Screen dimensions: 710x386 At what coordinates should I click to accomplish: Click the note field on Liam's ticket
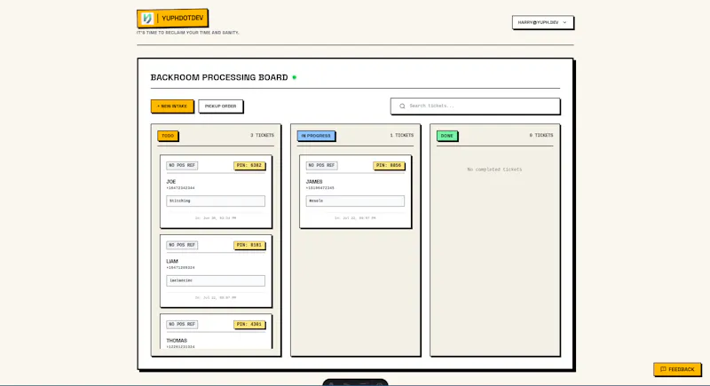point(216,280)
